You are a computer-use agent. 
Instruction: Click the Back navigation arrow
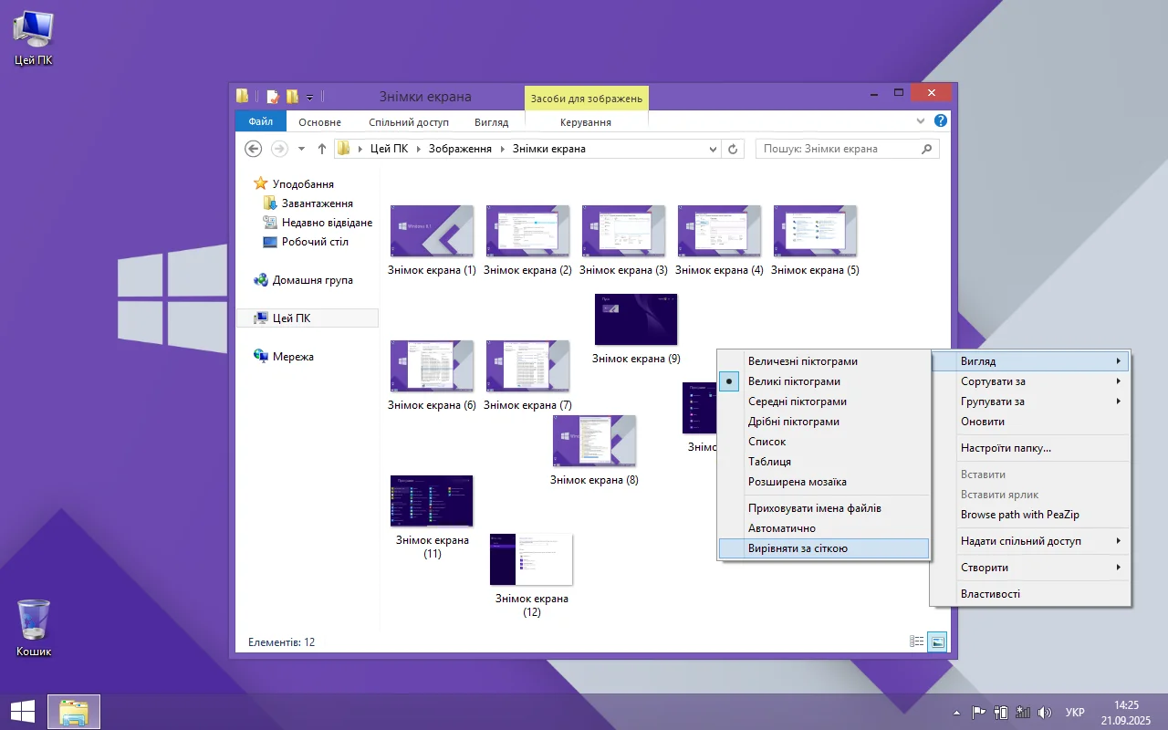click(254, 149)
